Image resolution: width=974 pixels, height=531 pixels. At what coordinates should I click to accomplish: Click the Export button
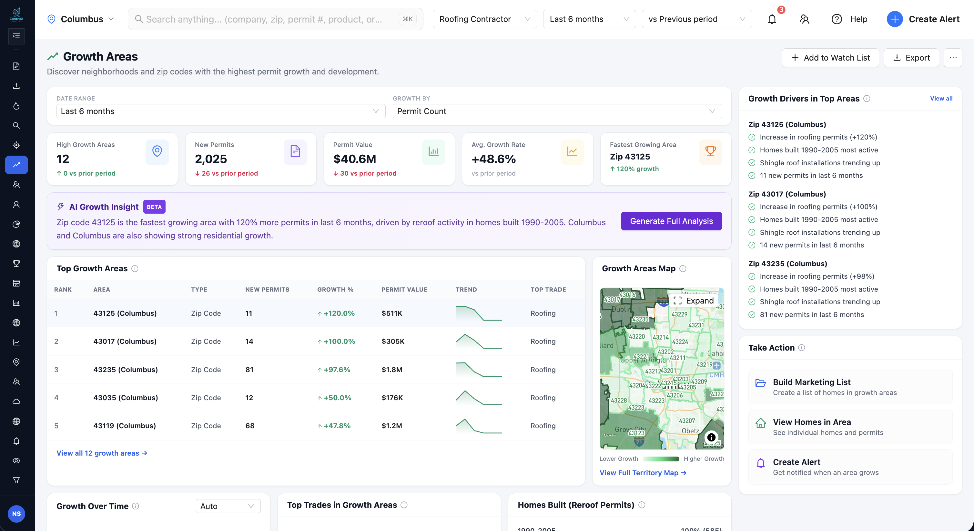click(911, 58)
